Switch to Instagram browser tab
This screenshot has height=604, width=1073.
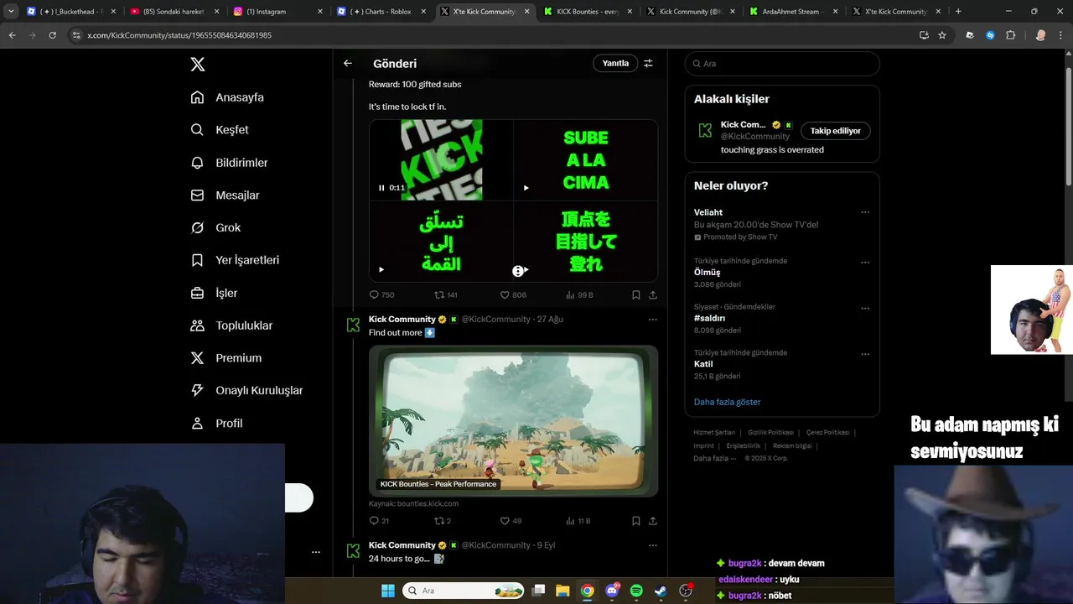(x=277, y=12)
